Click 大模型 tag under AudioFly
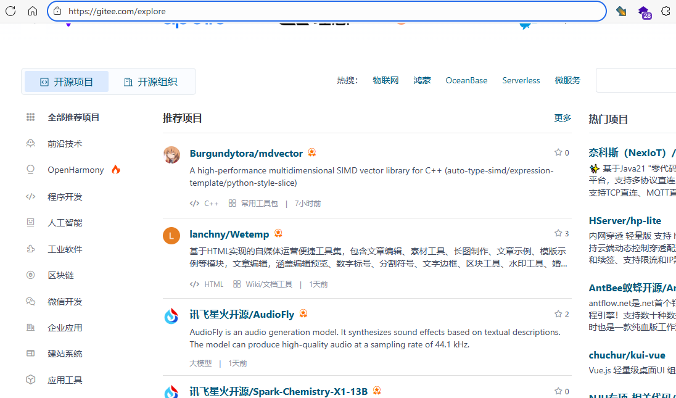The height and width of the screenshot is (398, 676). tap(200, 363)
